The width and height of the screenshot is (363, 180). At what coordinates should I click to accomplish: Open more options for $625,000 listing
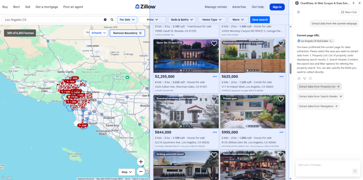(x=281, y=76)
